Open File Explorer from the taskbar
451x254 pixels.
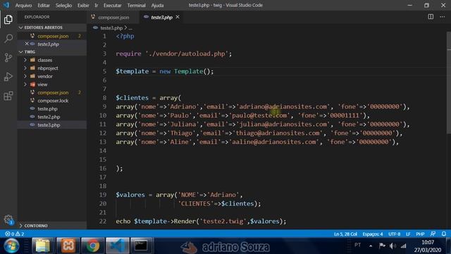(x=43, y=246)
